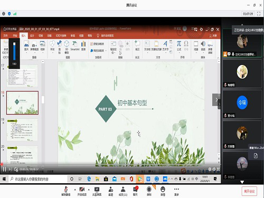Toggle camera with 开启视频 button
The width and height of the screenshot is (264, 198).
(82, 191)
